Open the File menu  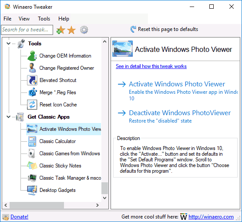pos(7,19)
